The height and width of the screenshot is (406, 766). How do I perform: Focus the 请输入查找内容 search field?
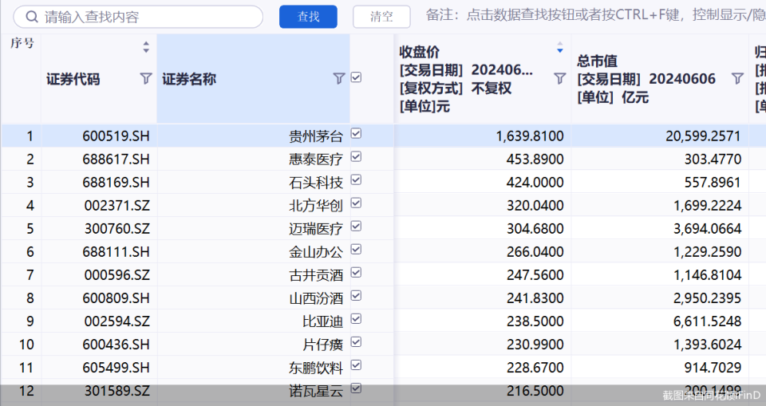(x=138, y=17)
